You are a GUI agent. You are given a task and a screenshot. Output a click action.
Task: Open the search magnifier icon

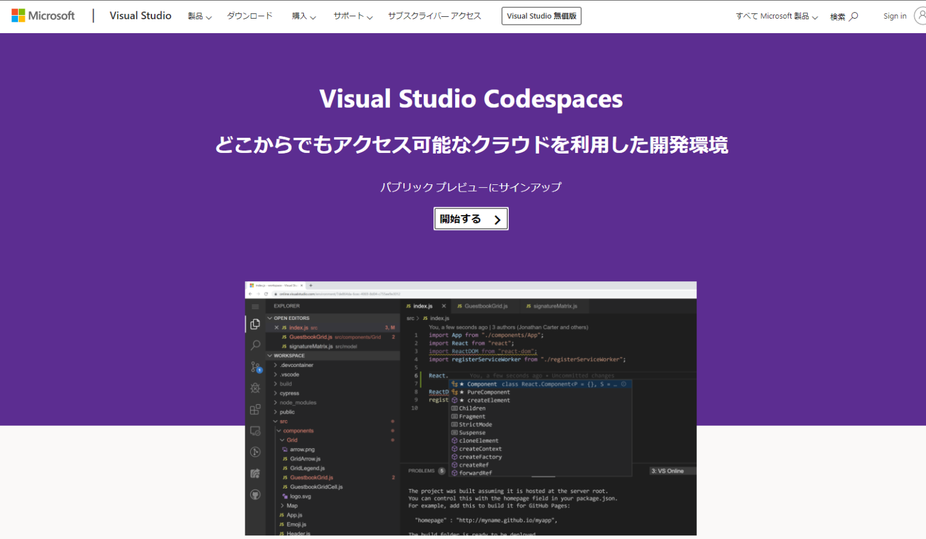(854, 16)
